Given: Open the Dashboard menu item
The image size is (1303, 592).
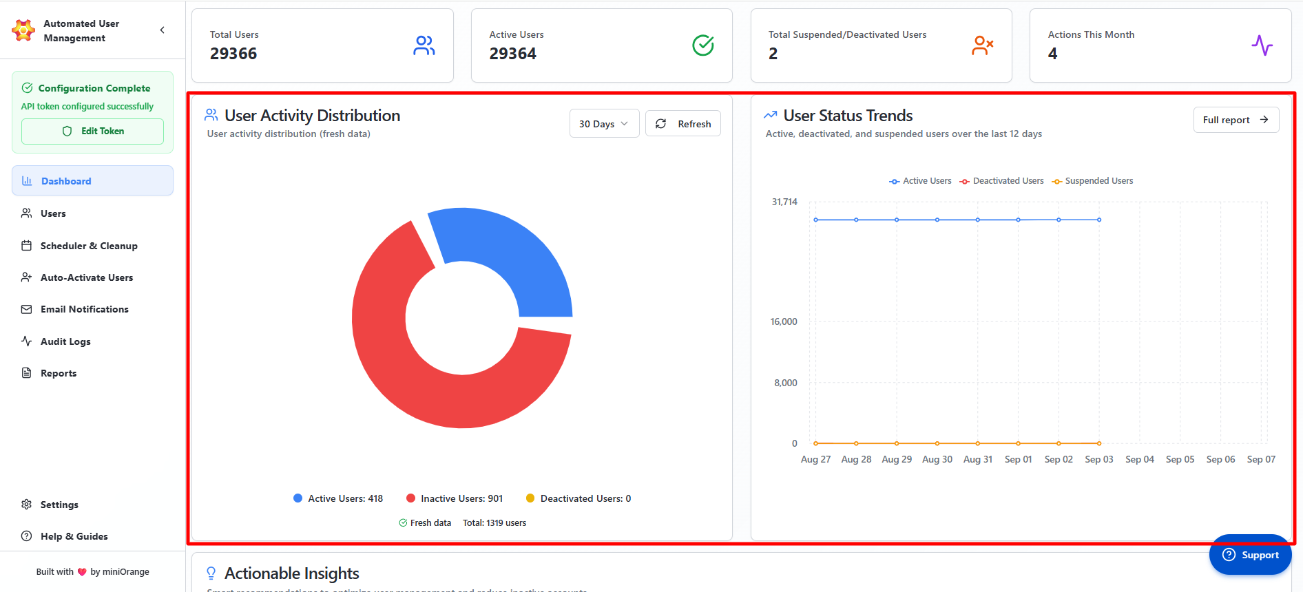Looking at the screenshot, I should tap(92, 181).
